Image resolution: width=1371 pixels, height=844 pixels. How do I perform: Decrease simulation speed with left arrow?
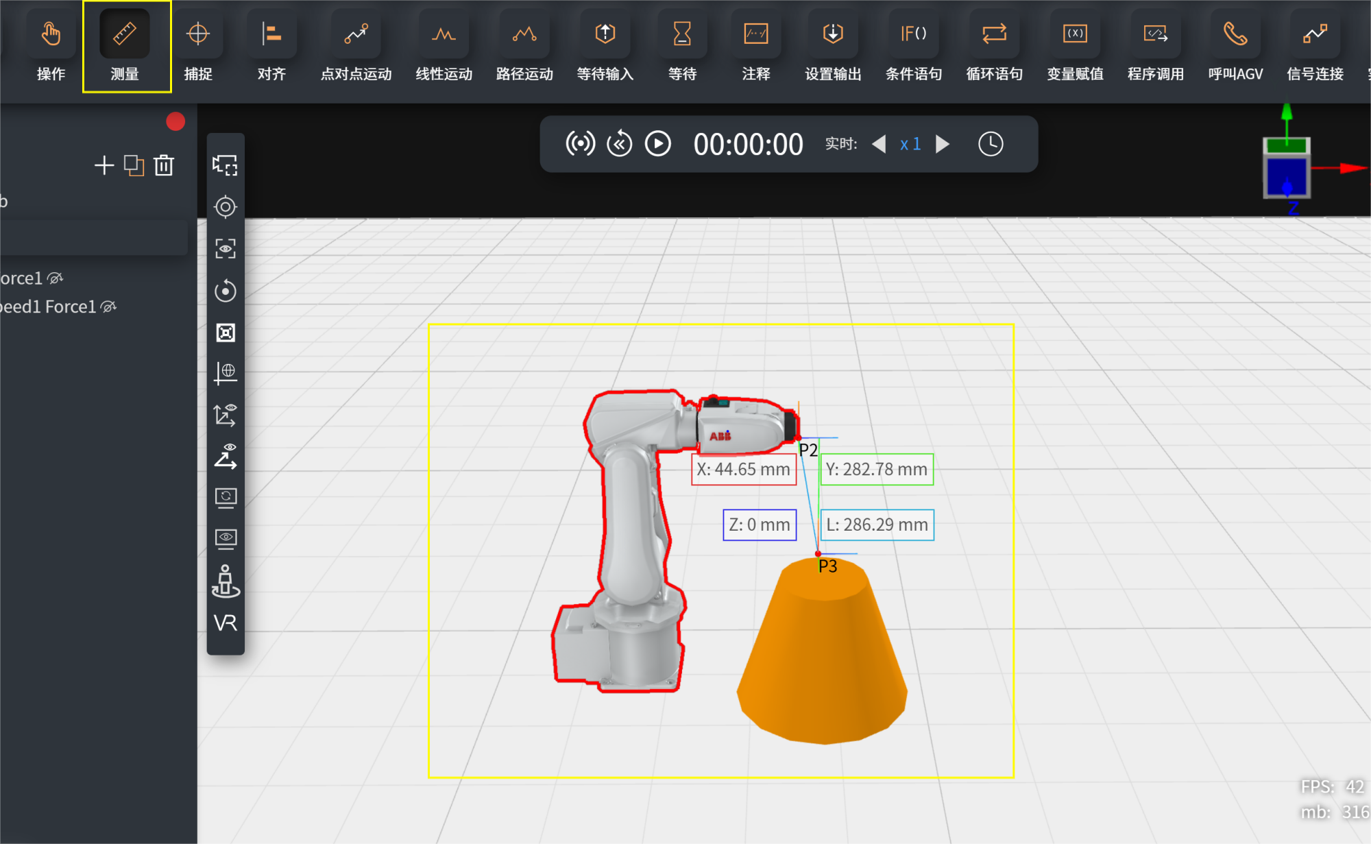pyautogui.click(x=879, y=144)
